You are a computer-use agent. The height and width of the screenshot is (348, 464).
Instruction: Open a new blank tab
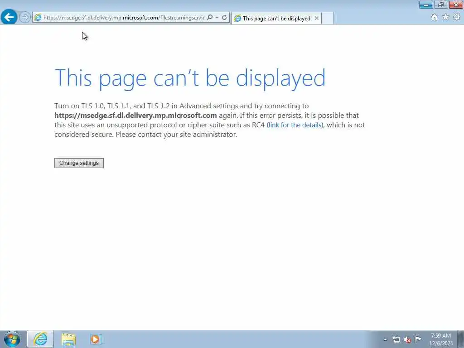328,18
